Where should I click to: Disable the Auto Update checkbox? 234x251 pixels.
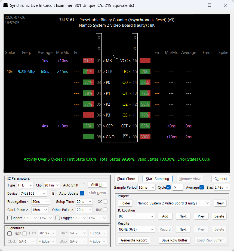tap(82, 193)
